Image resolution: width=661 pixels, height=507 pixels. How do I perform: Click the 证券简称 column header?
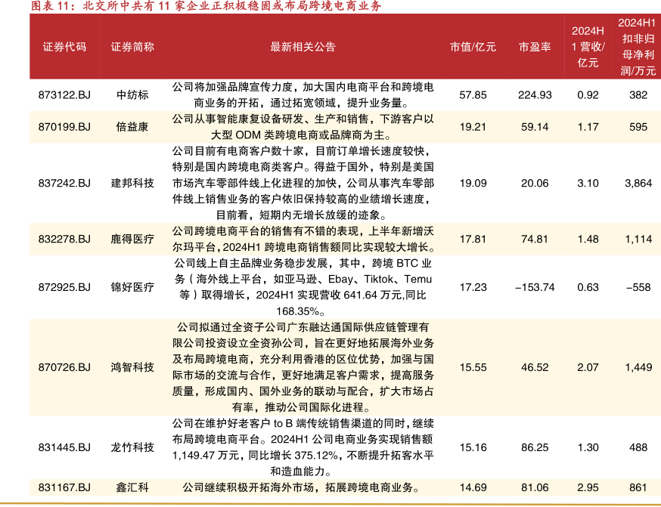tap(132, 47)
